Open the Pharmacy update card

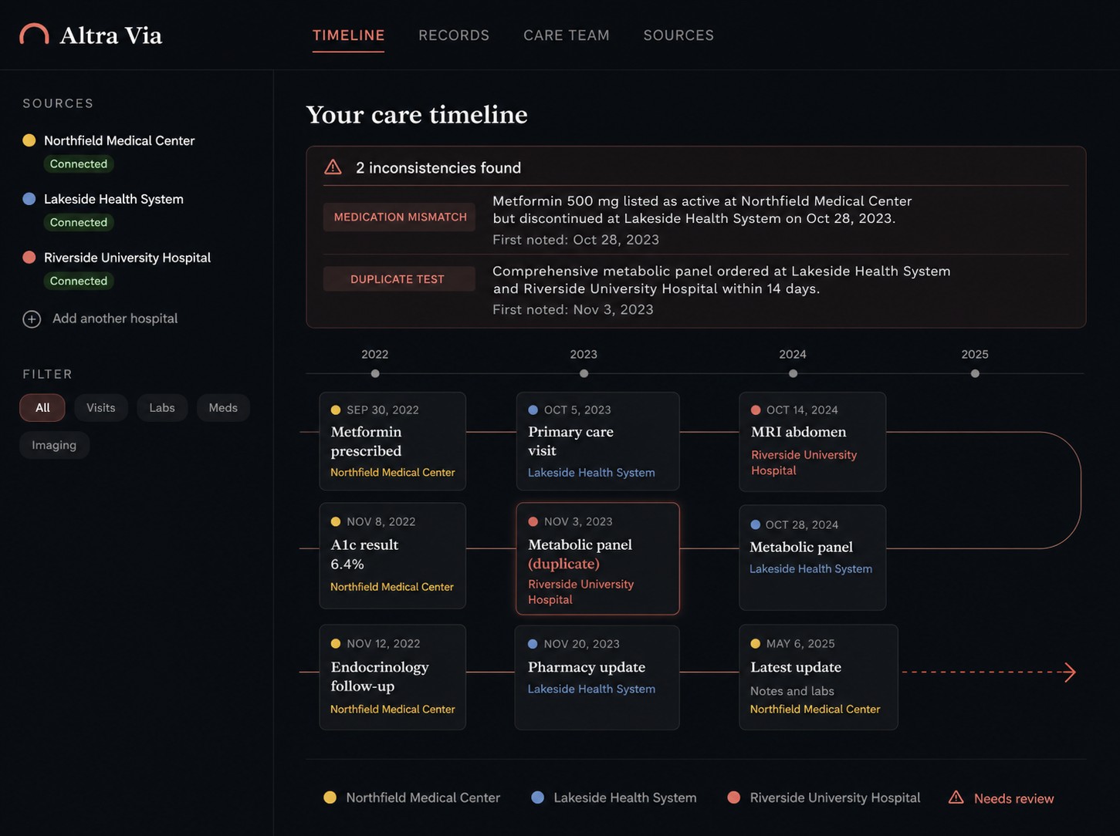[x=597, y=677]
